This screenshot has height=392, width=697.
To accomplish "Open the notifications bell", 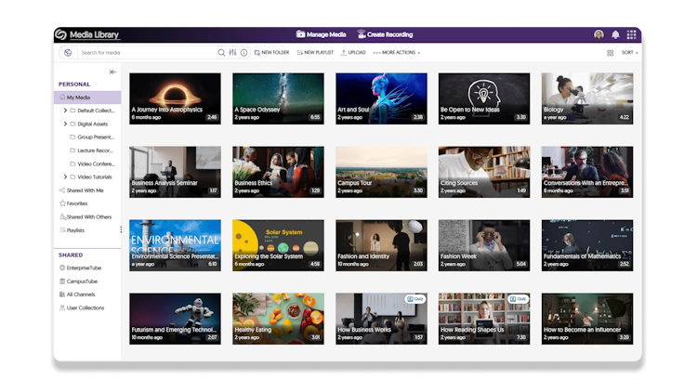I will click(x=615, y=34).
